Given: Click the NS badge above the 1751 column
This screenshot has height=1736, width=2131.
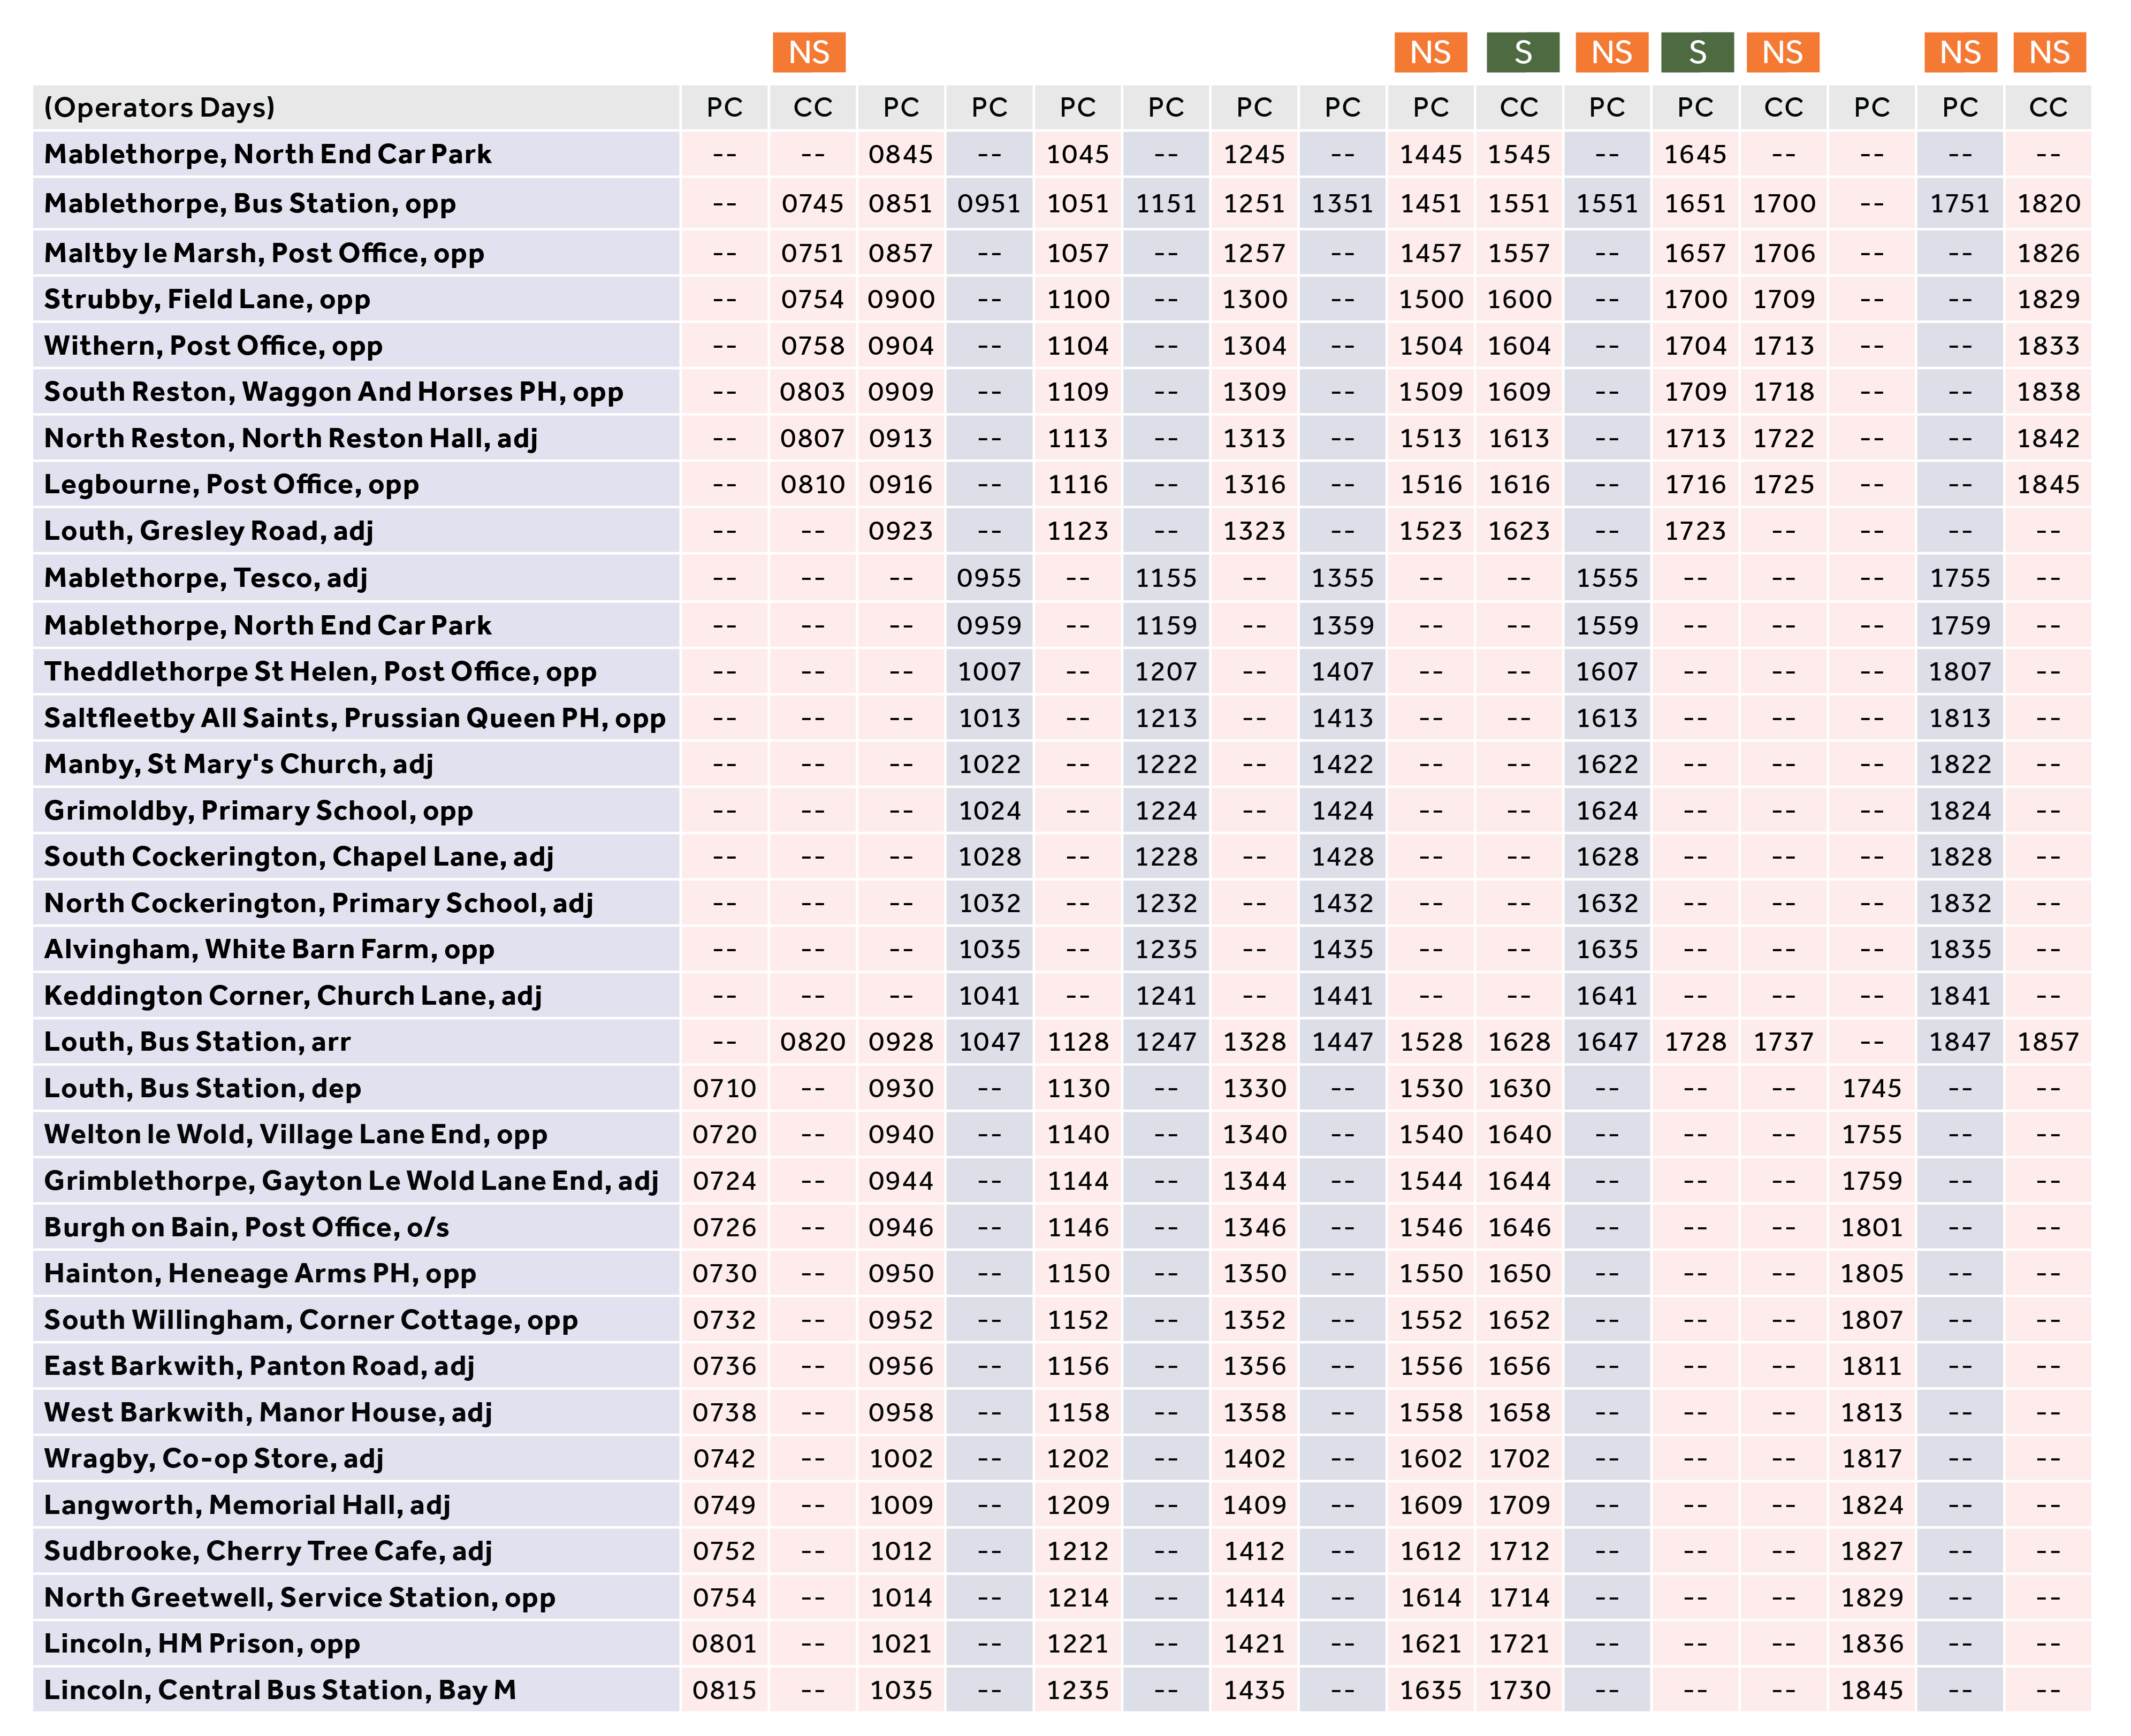Looking at the screenshot, I should pos(1960,52).
